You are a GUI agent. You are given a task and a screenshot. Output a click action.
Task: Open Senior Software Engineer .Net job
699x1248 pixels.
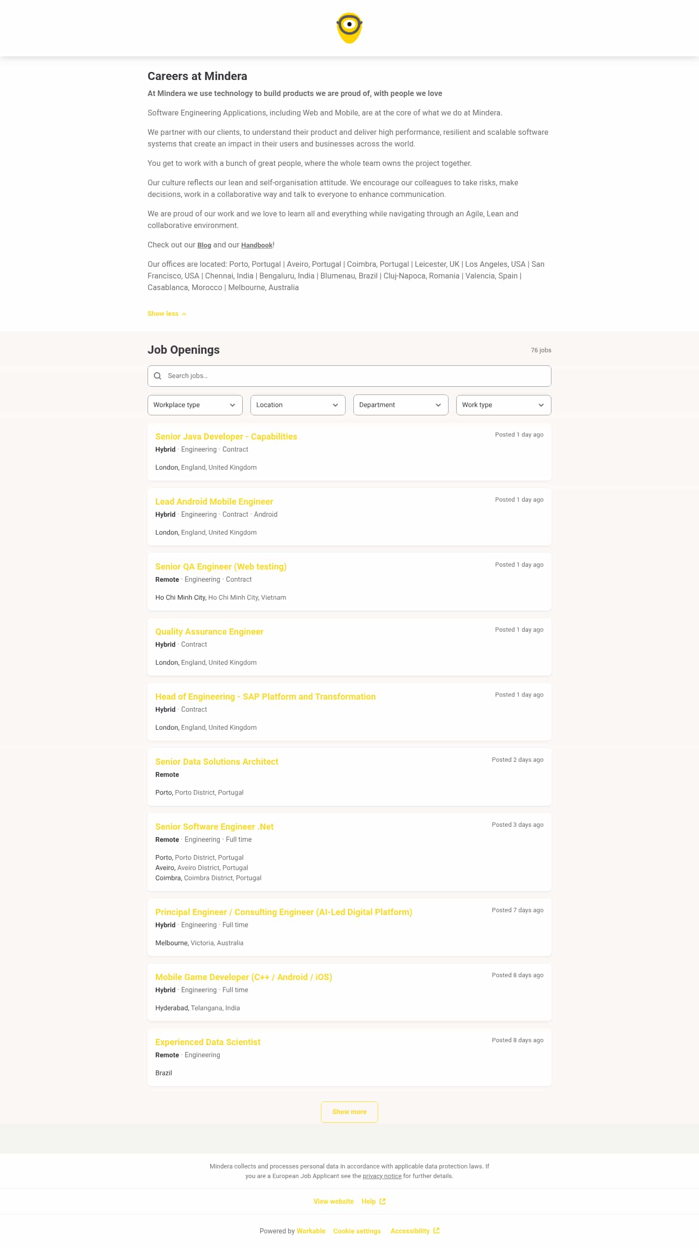pos(215,827)
